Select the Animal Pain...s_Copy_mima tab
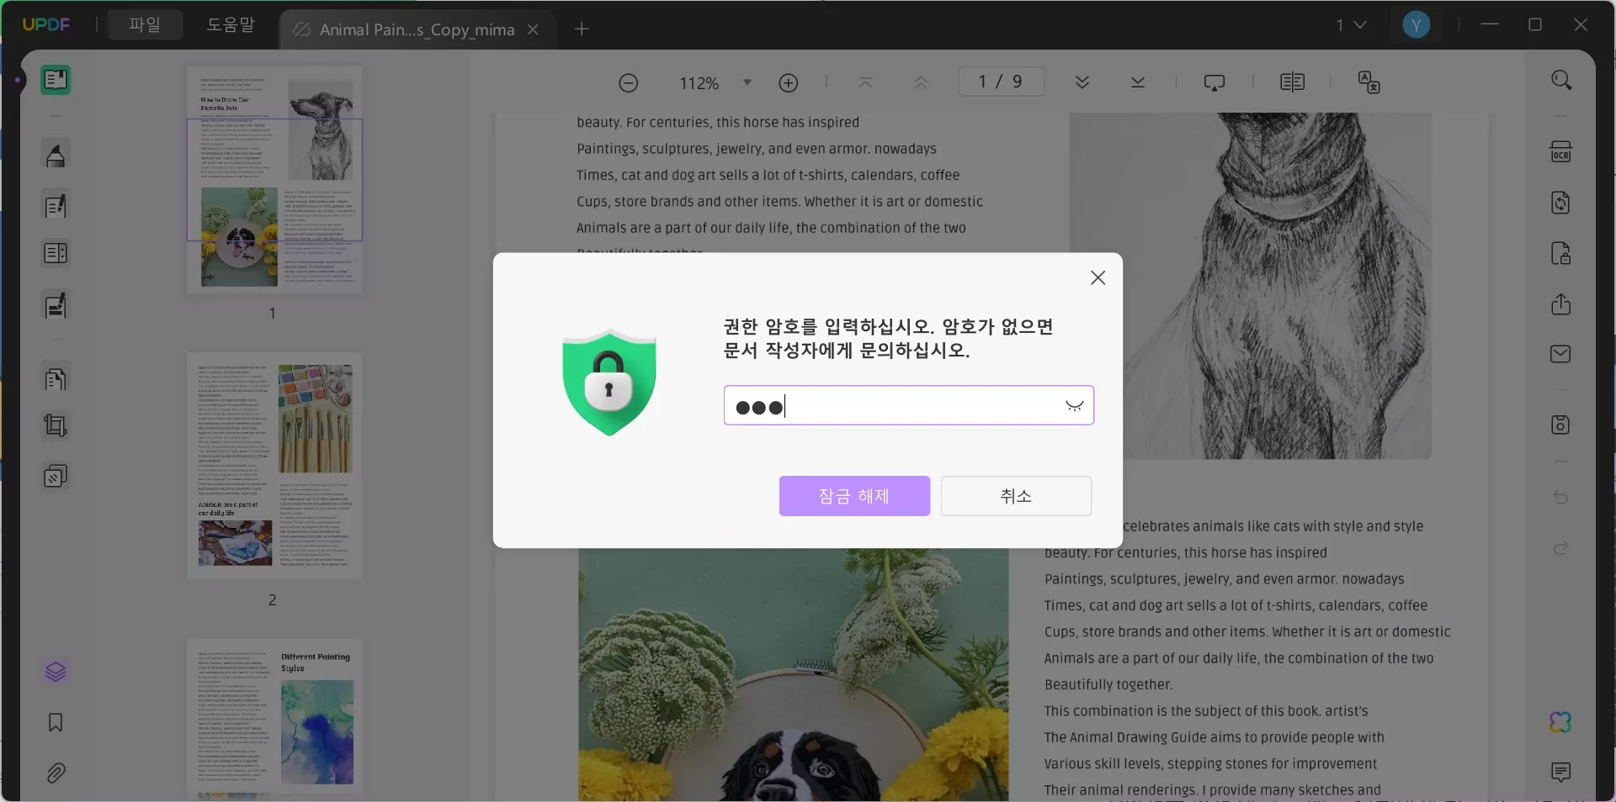 point(417,29)
